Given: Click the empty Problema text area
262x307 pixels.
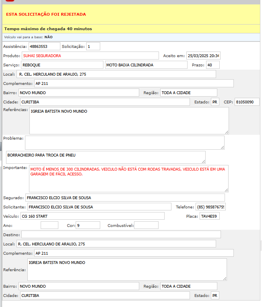Looking at the screenshot, I should pyautogui.click(x=124, y=142).
